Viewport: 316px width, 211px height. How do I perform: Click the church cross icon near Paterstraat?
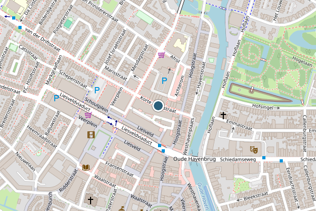coord(91,200)
